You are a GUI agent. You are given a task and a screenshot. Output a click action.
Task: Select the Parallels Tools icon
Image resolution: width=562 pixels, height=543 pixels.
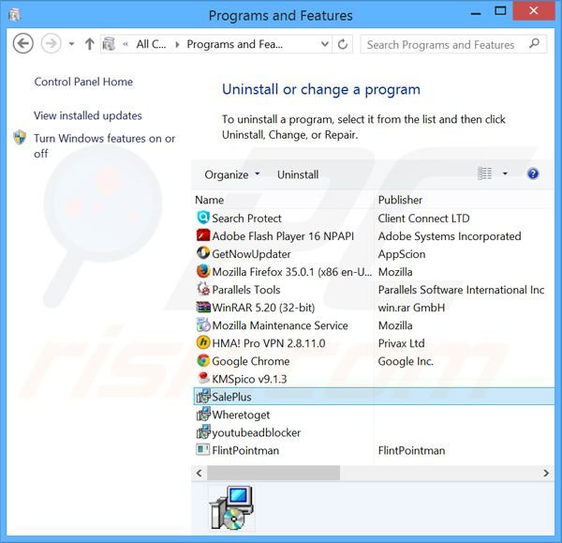coord(203,289)
